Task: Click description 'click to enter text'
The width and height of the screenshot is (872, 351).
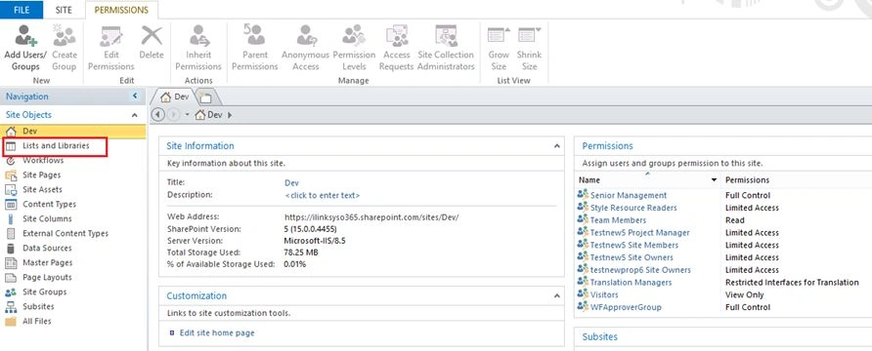Action: 323,195
